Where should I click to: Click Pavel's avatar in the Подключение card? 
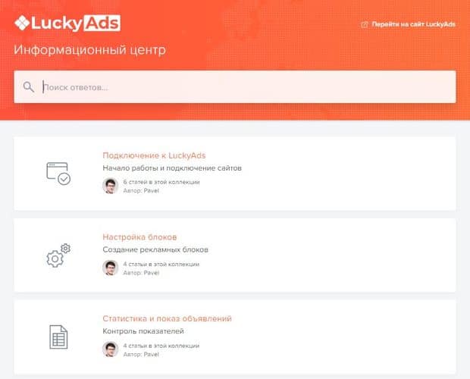coord(111,186)
